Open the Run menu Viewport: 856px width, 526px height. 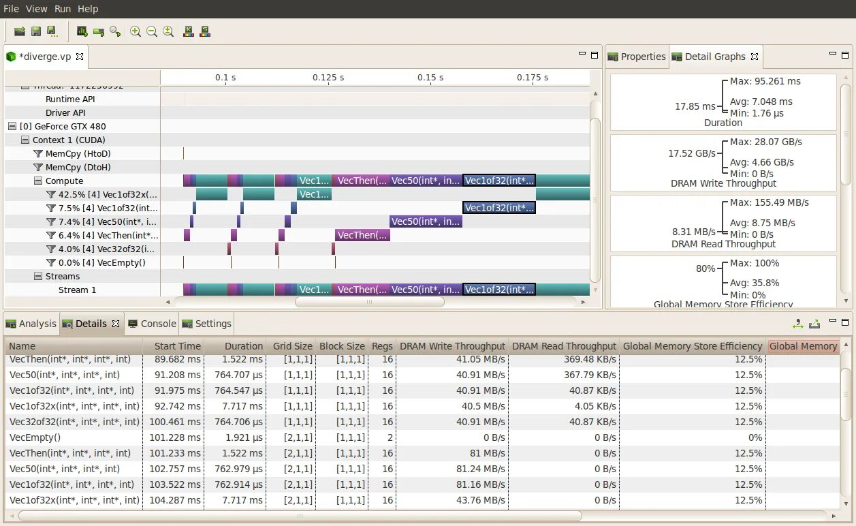tap(63, 9)
